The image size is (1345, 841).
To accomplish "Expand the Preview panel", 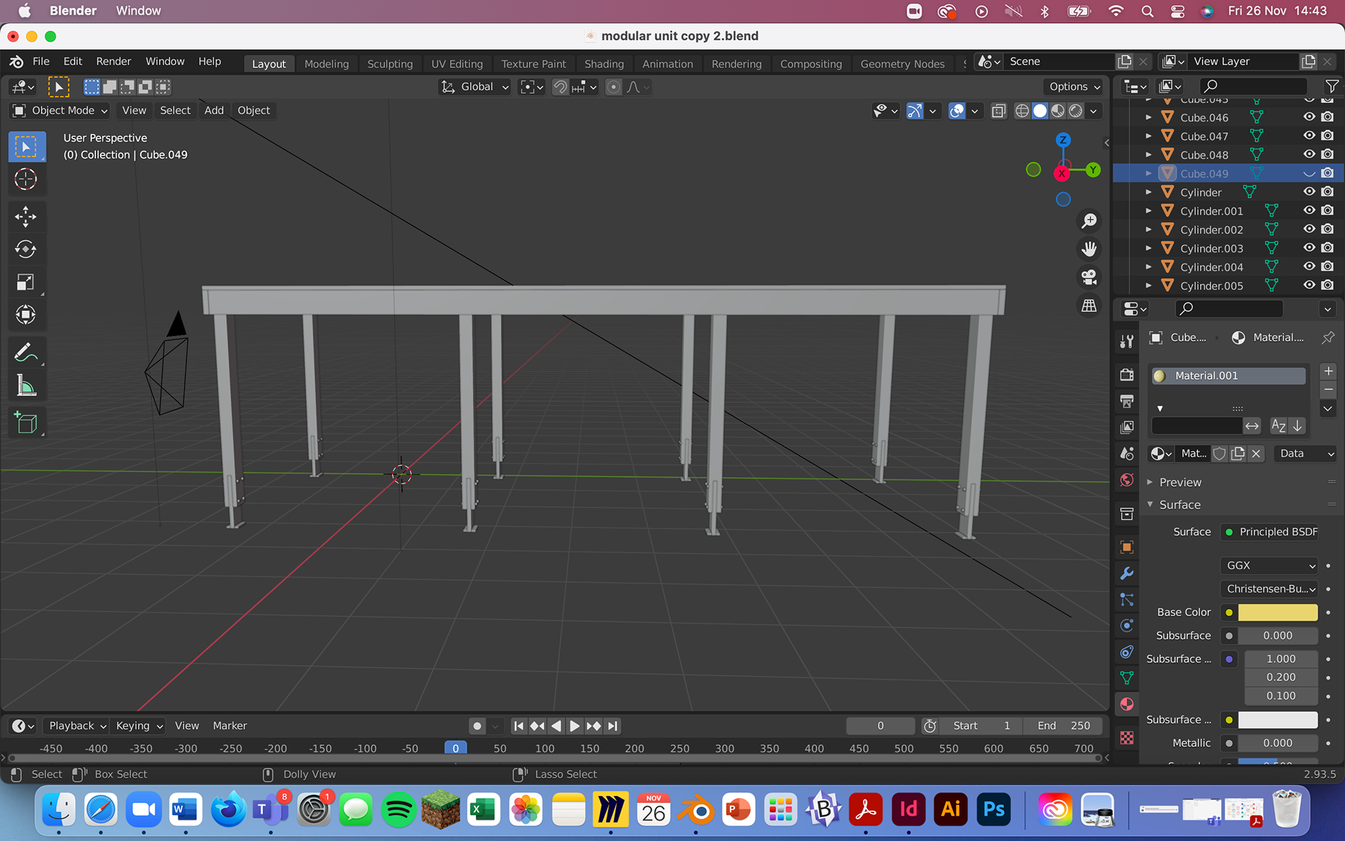I will tap(1180, 482).
